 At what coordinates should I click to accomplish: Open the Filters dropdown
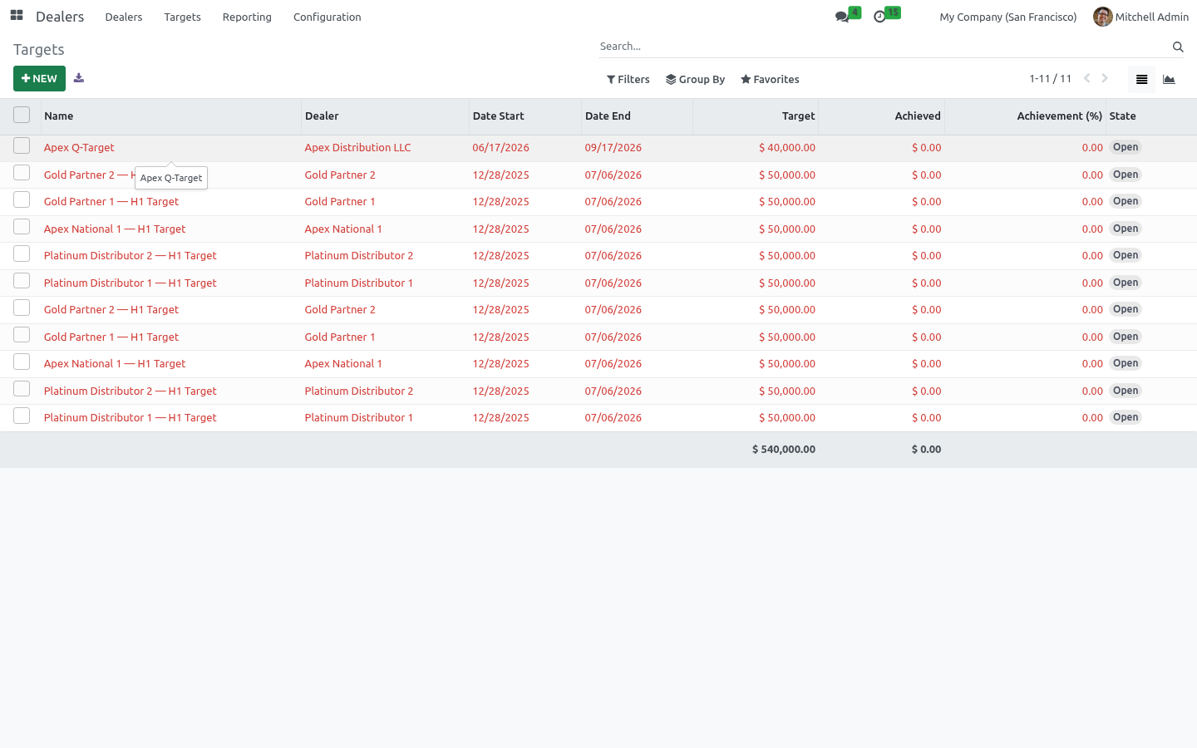628,79
